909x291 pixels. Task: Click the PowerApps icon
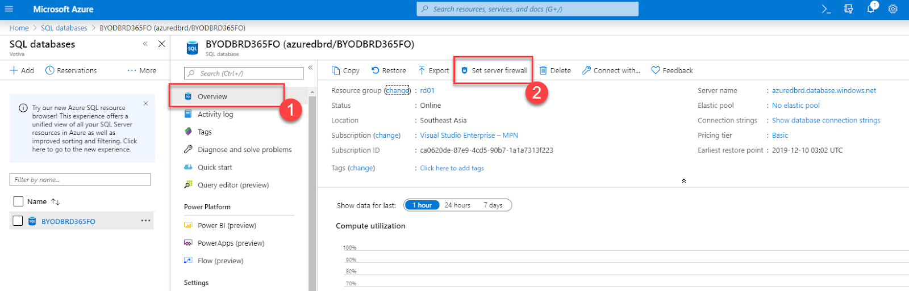[188, 243]
